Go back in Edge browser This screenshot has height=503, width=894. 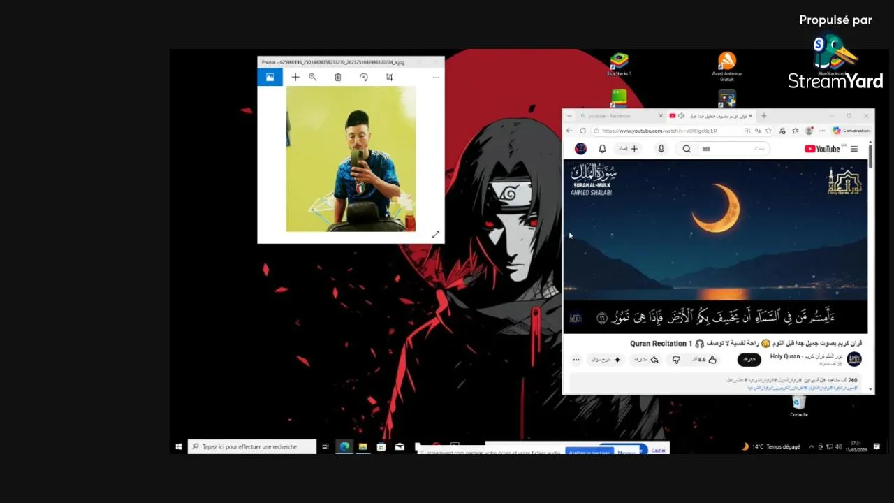point(569,131)
